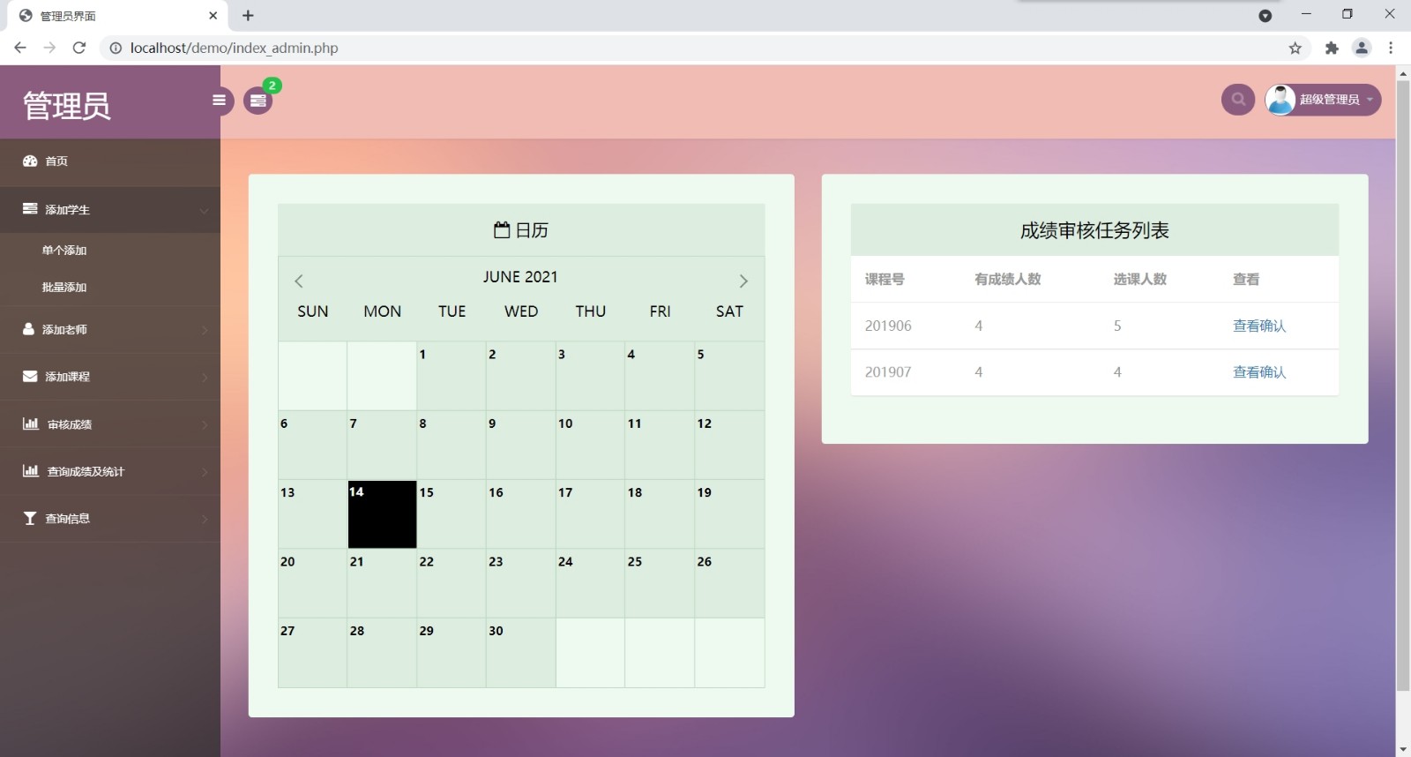Click the 查询成绩及统计 chart icon

[x=30, y=471]
